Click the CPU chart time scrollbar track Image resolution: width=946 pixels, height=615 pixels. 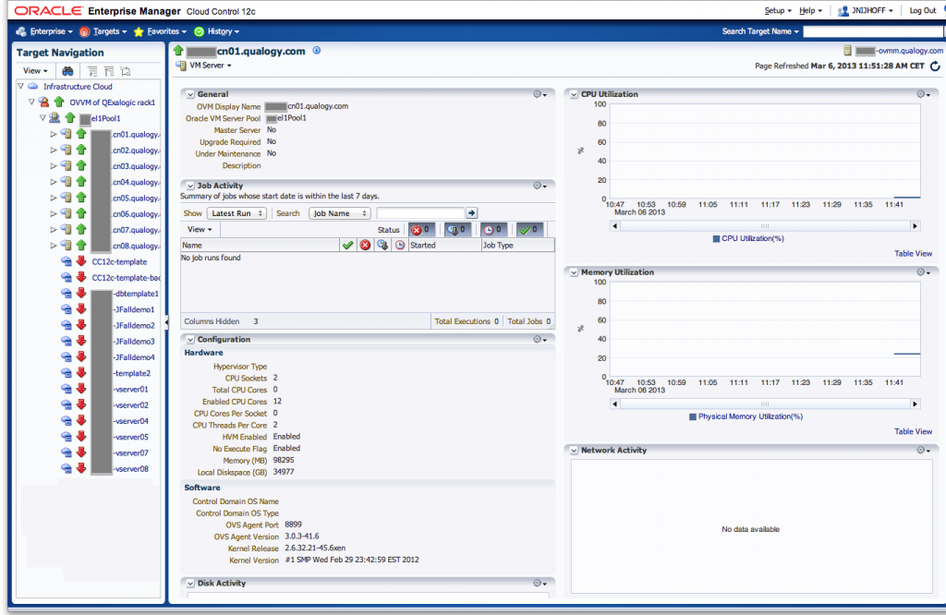pyautogui.click(x=764, y=226)
